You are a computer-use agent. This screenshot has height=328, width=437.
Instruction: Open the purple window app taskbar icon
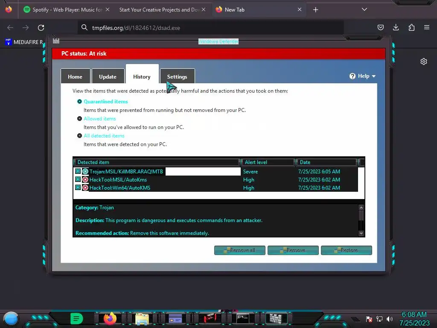click(x=175, y=318)
